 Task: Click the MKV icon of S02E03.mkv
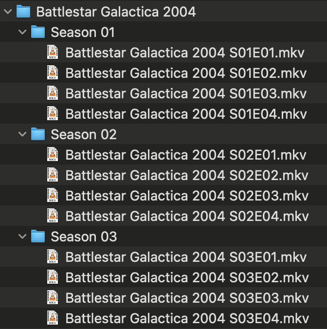pyautogui.click(x=53, y=195)
